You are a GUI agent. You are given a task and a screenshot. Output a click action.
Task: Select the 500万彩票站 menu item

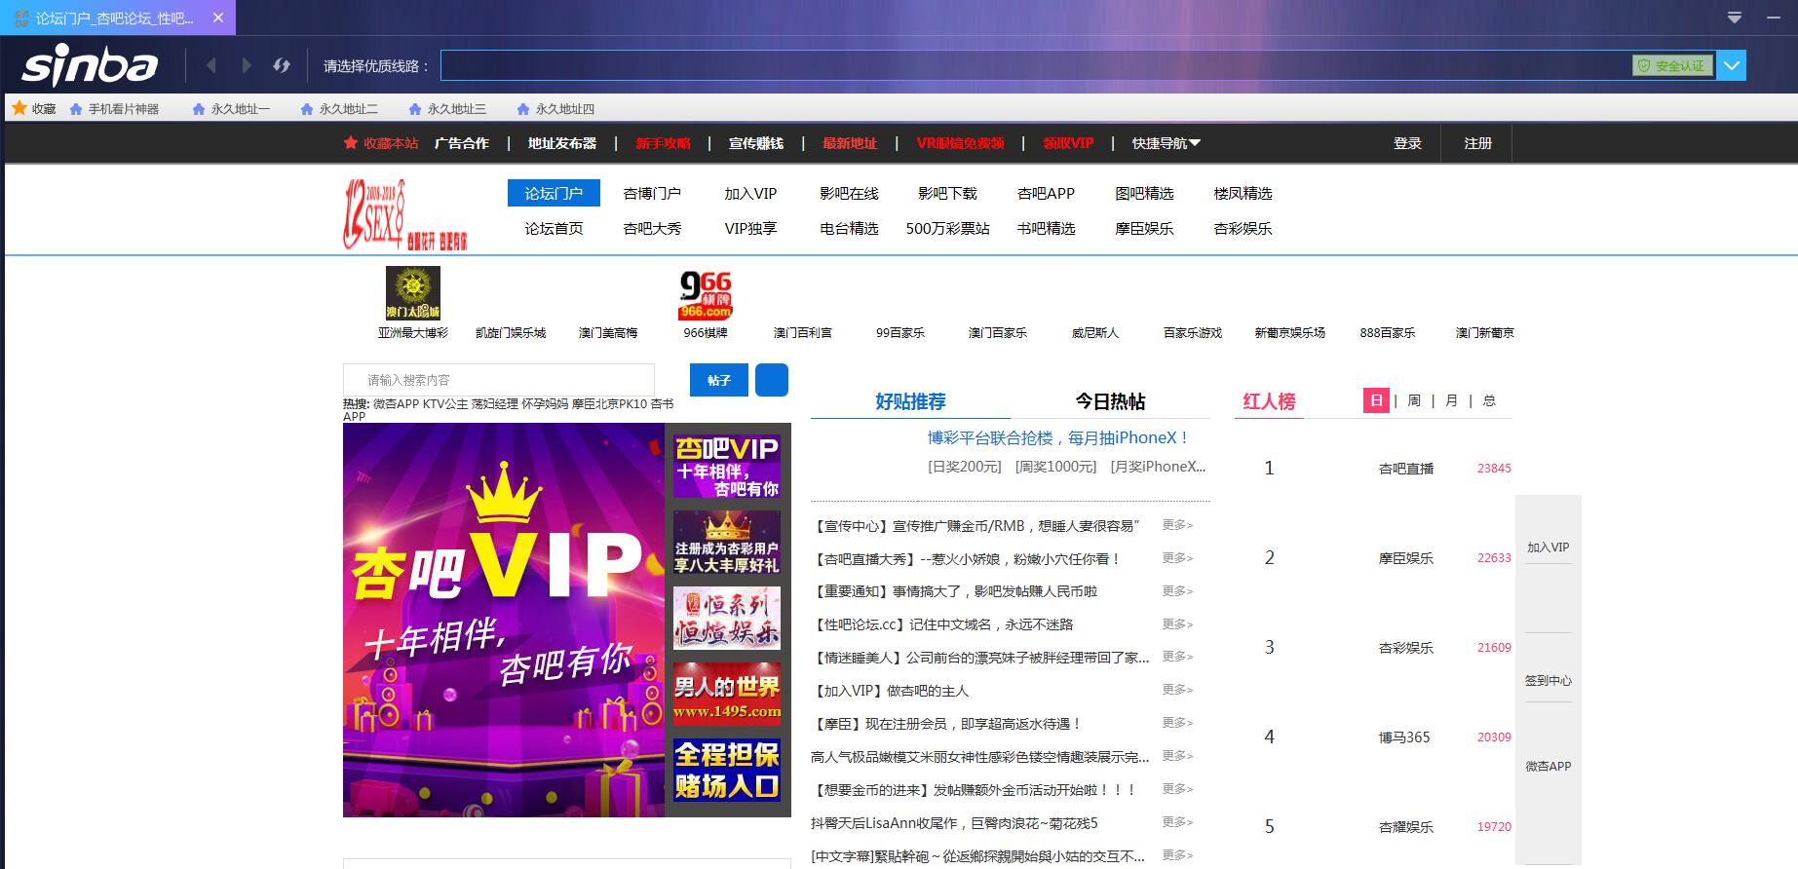click(947, 228)
